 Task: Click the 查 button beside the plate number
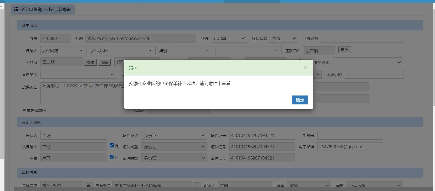(x=88, y=185)
